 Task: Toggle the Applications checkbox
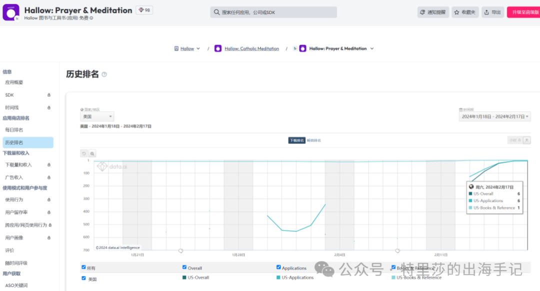[278, 267]
